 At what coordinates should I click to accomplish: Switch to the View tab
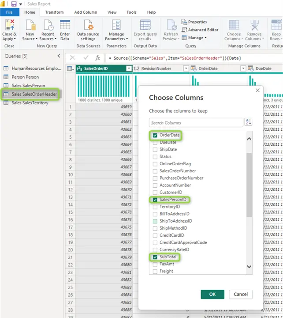(112, 12)
